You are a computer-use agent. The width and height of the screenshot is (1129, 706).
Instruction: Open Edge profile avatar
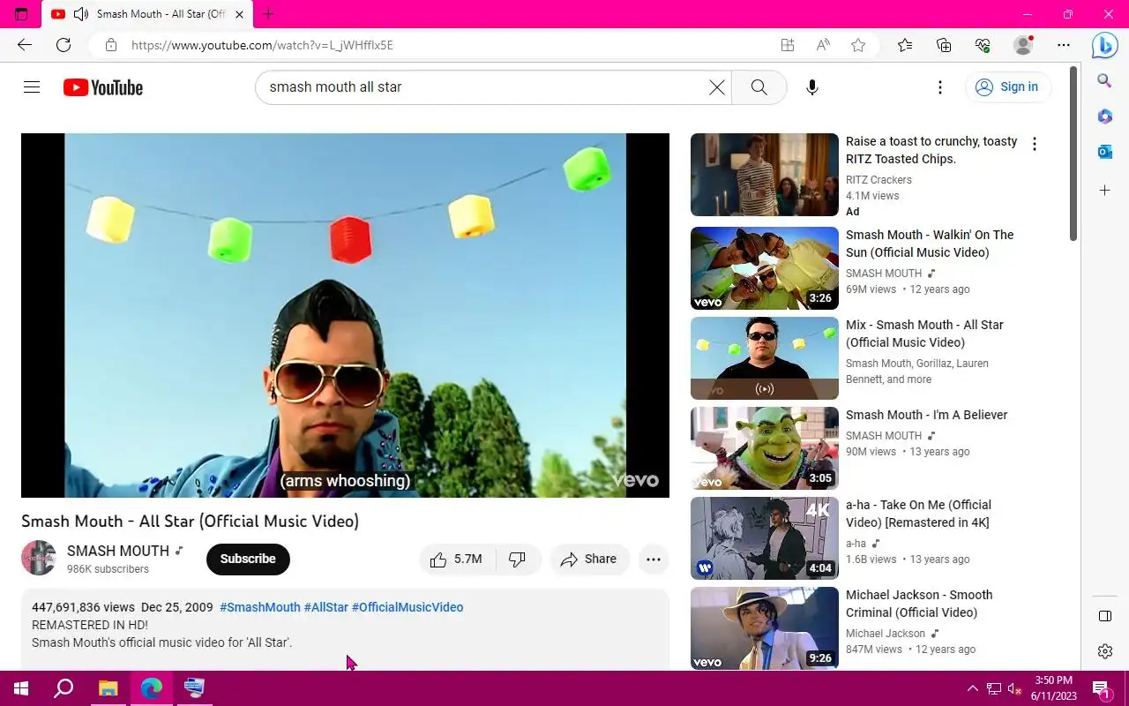pos(1023,45)
